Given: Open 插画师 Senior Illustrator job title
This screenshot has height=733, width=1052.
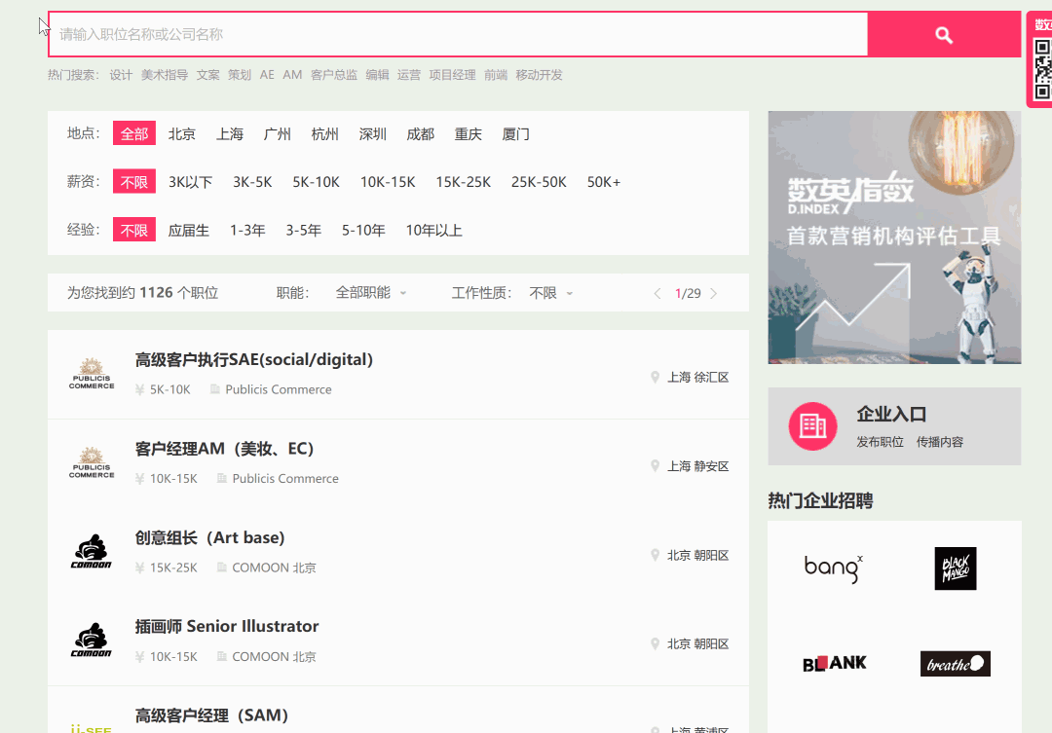Looking at the screenshot, I should (x=227, y=626).
